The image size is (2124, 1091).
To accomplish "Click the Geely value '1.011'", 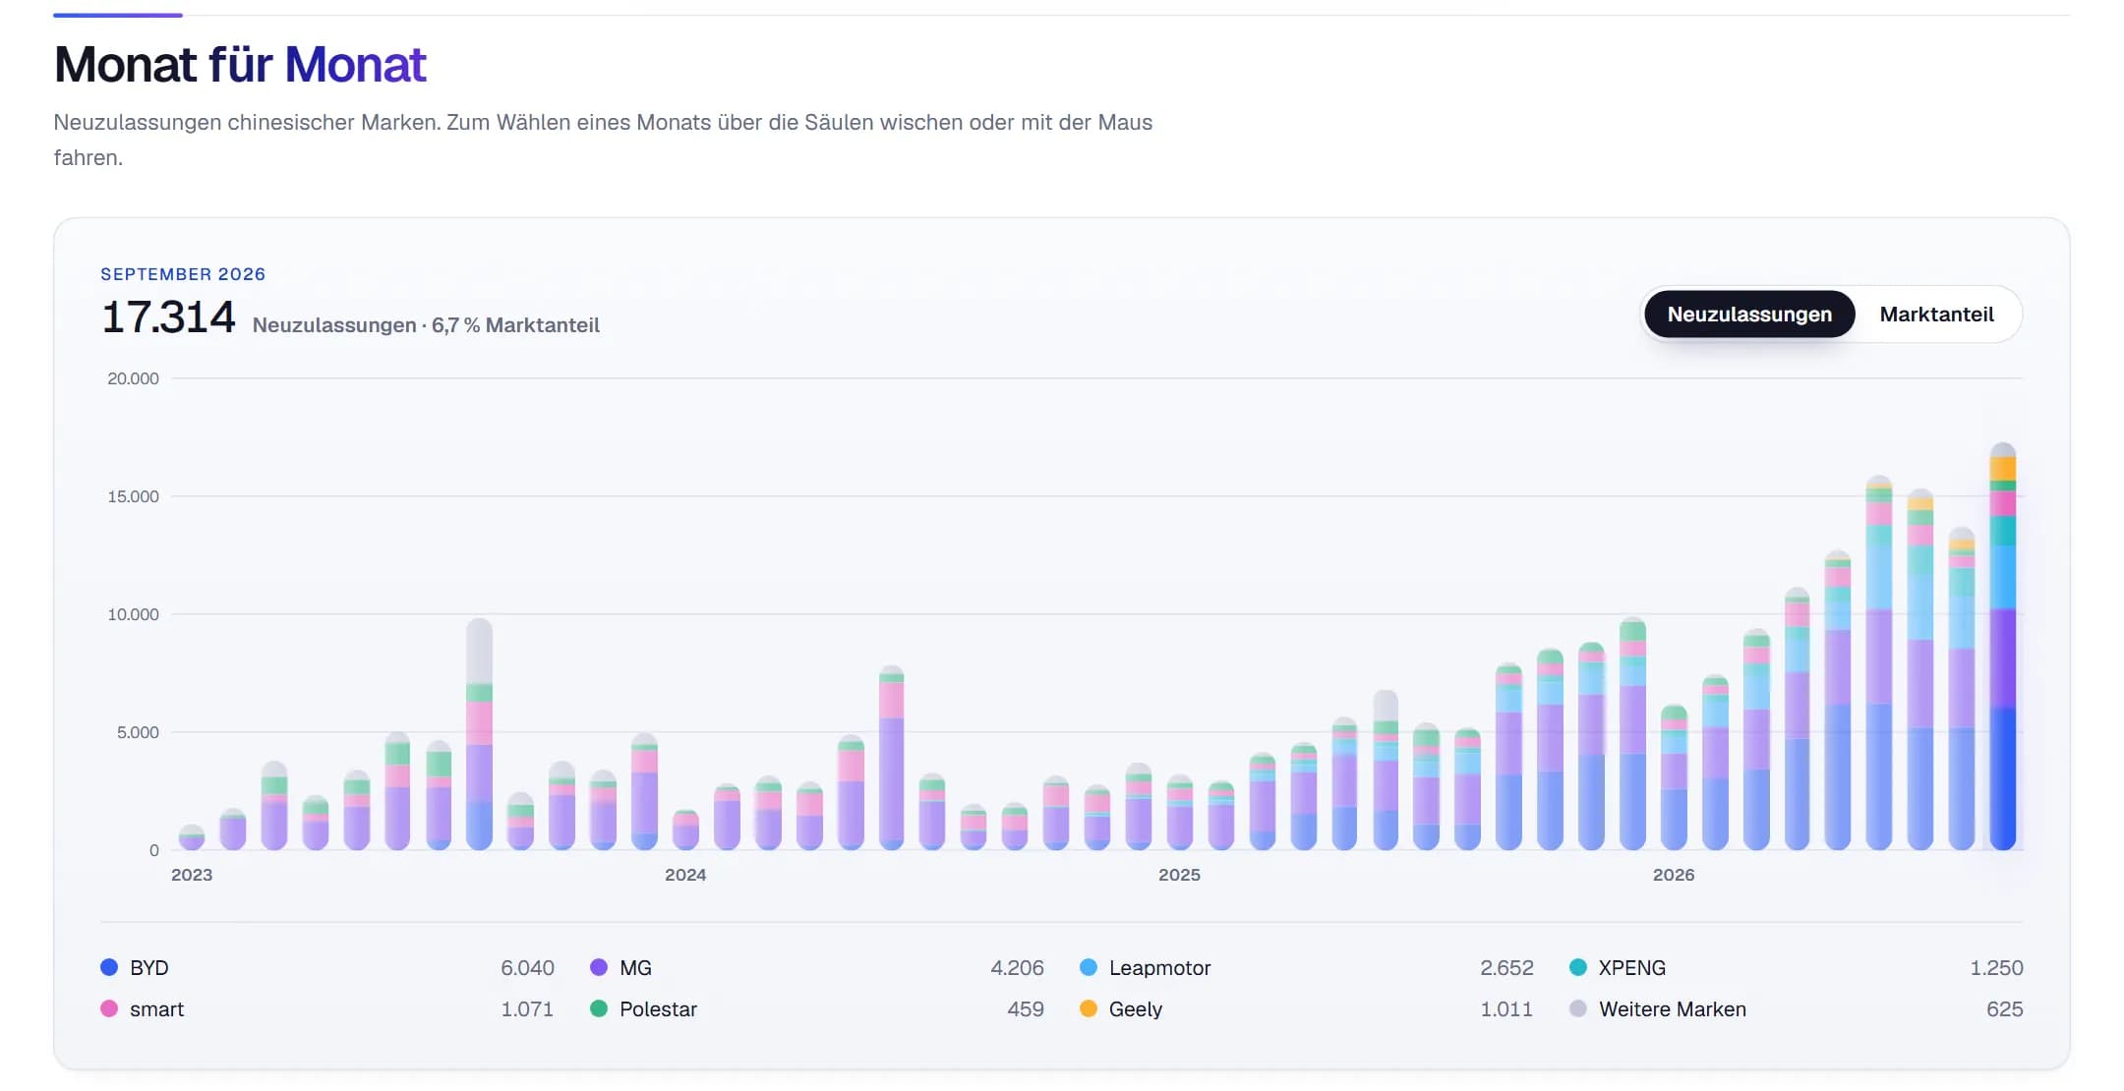I will coord(1507,1008).
